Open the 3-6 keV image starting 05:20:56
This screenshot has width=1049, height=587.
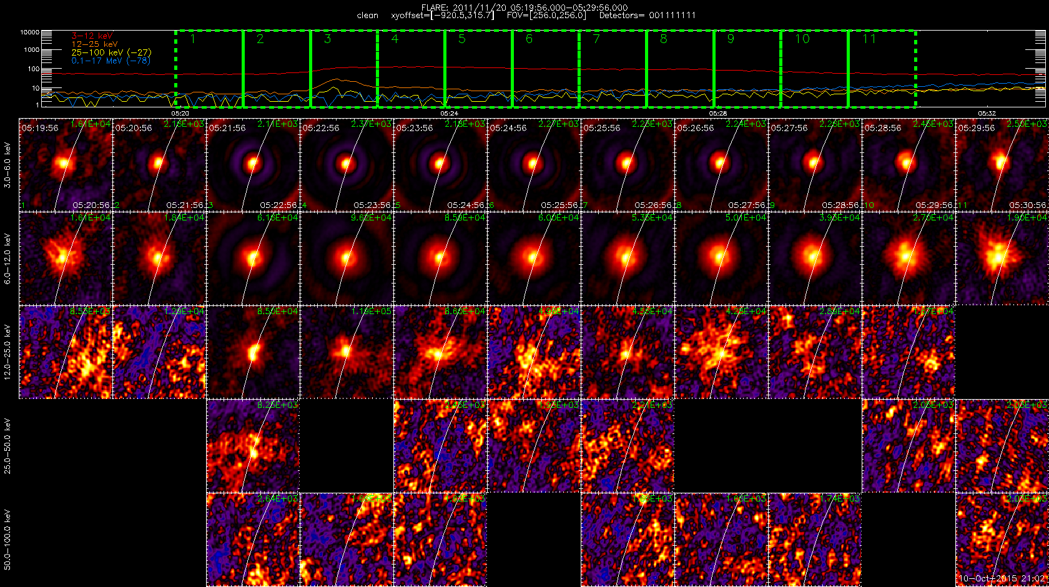coord(159,165)
